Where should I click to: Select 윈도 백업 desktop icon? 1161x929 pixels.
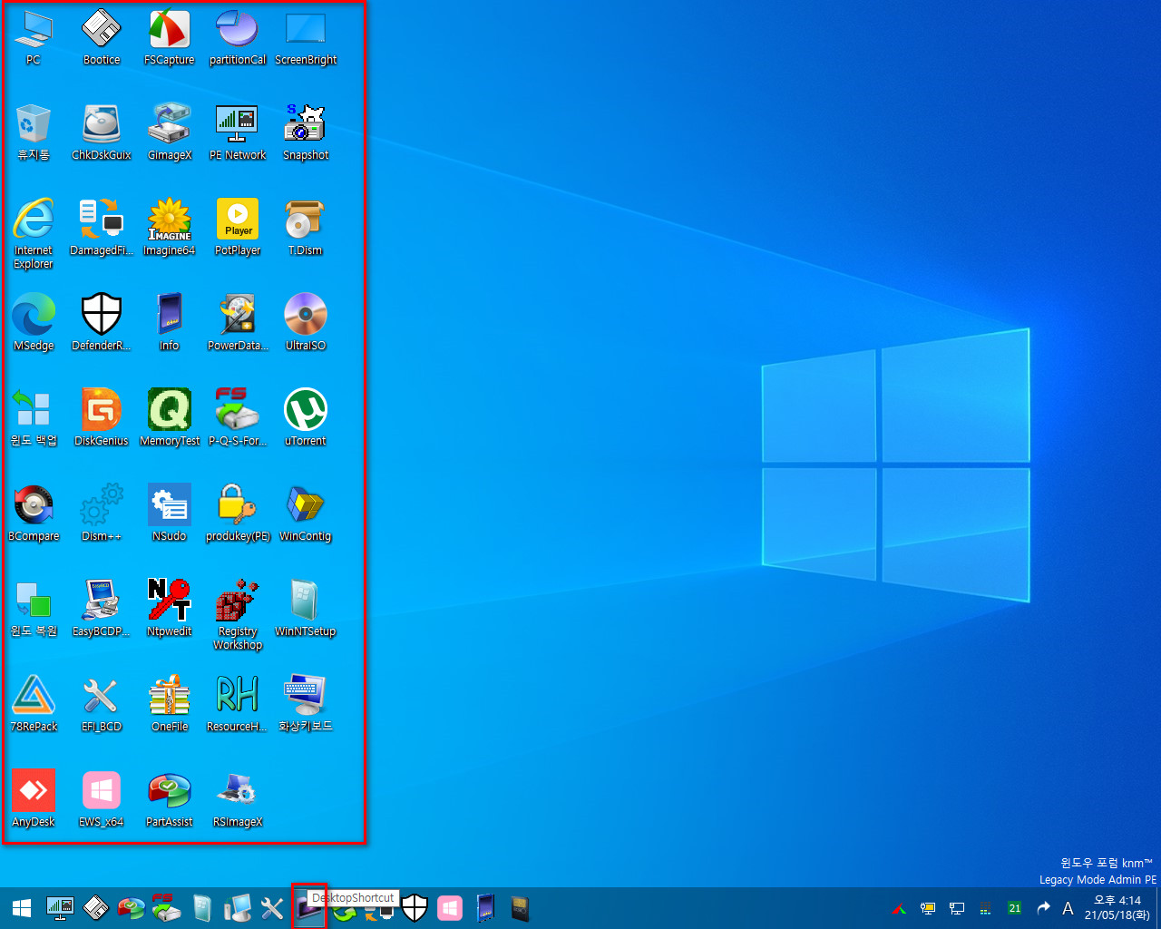coord(34,419)
